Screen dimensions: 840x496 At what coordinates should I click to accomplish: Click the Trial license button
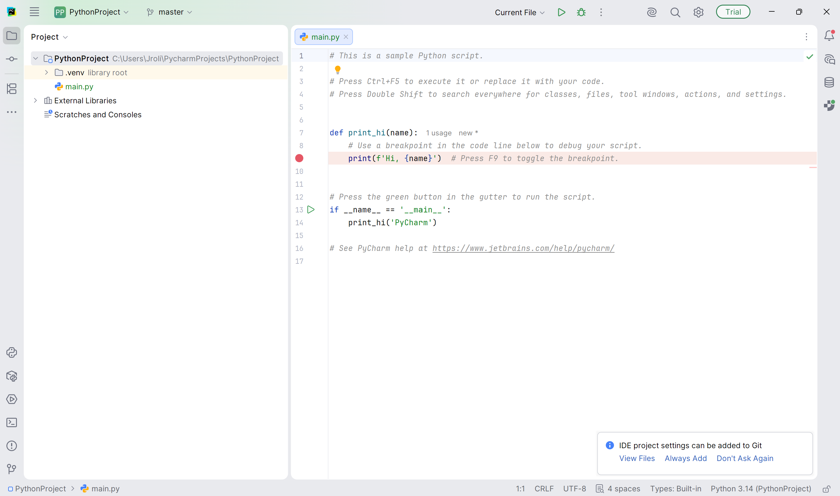click(x=733, y=12)
